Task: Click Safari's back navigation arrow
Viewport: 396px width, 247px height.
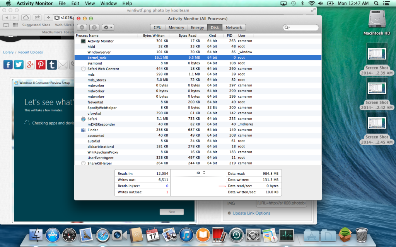Action: (7, 18)
